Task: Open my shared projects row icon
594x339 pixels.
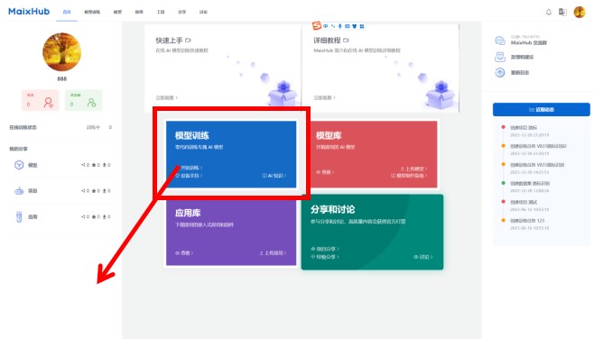Action: pyautogui.click(x=19, y=191)
